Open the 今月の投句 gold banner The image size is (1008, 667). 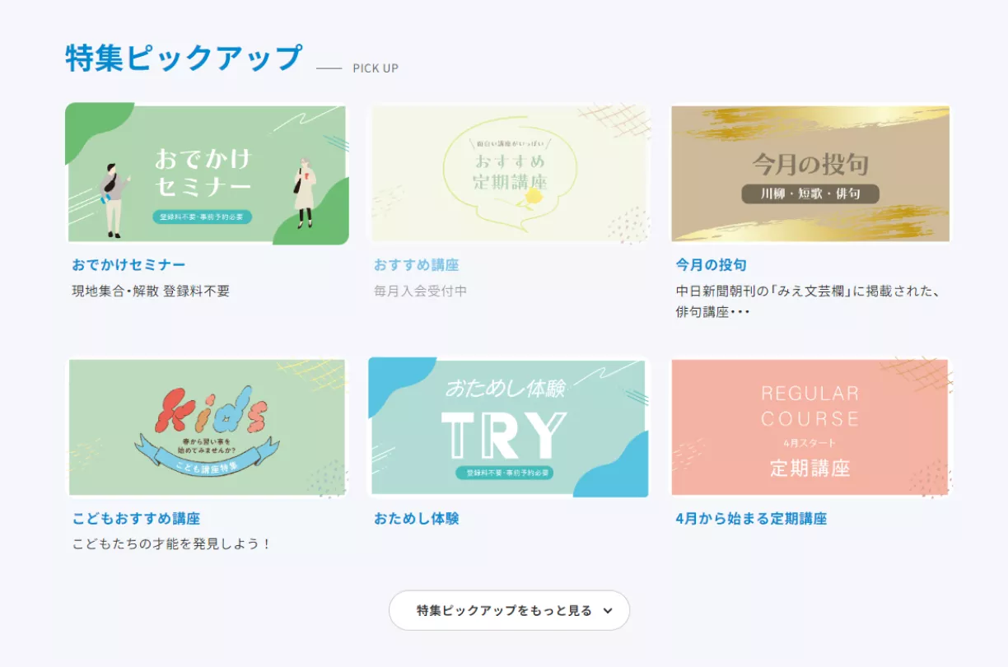811,174
